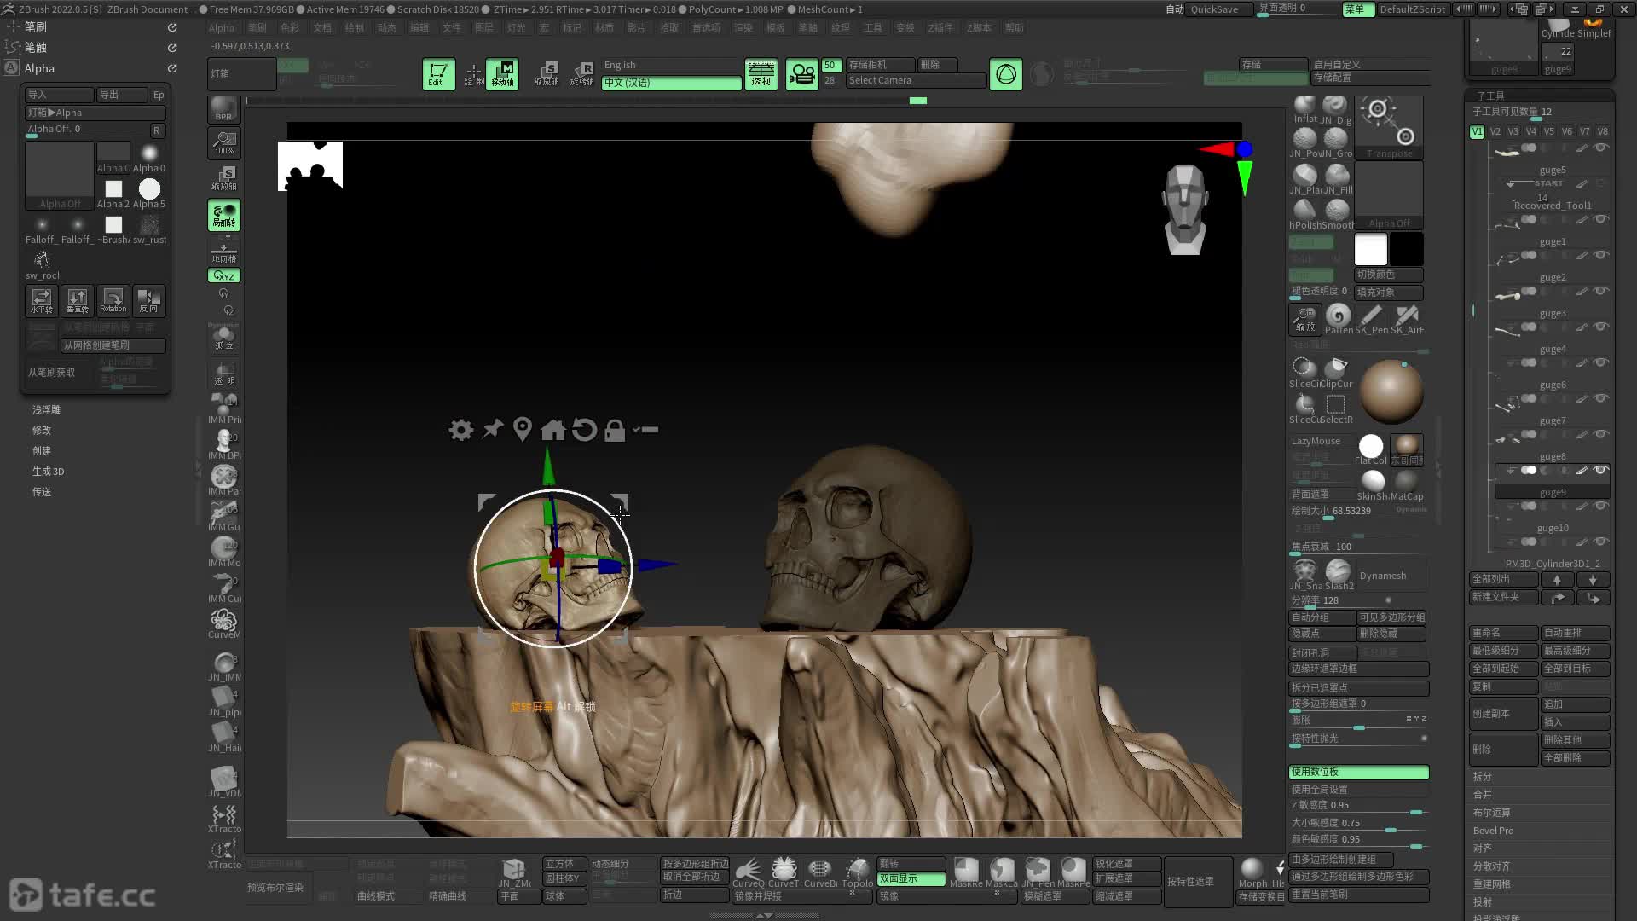The image size is (1637, 921).
Task: Click gizmo customize gear icon
Action: (461, 430)
